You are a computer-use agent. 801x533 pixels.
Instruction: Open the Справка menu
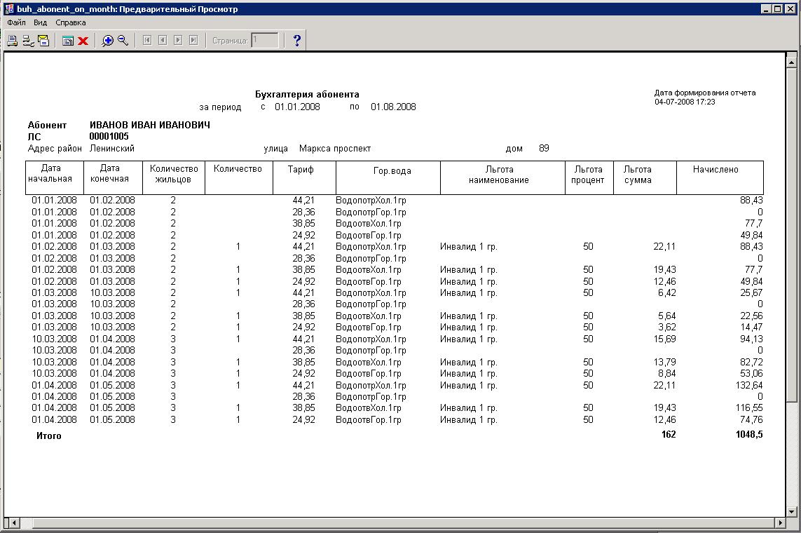click(71, 22)
